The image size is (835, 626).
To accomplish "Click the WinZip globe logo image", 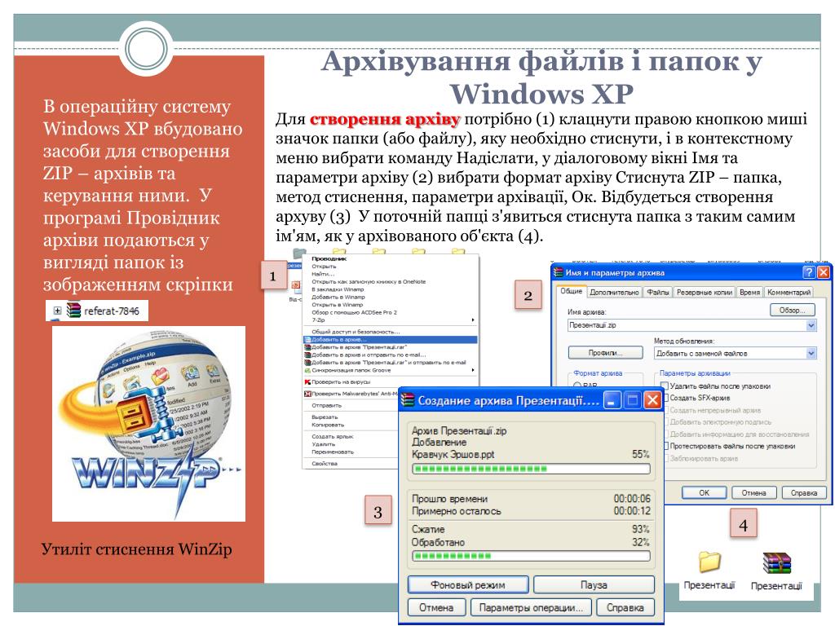I will coord(148,424).
